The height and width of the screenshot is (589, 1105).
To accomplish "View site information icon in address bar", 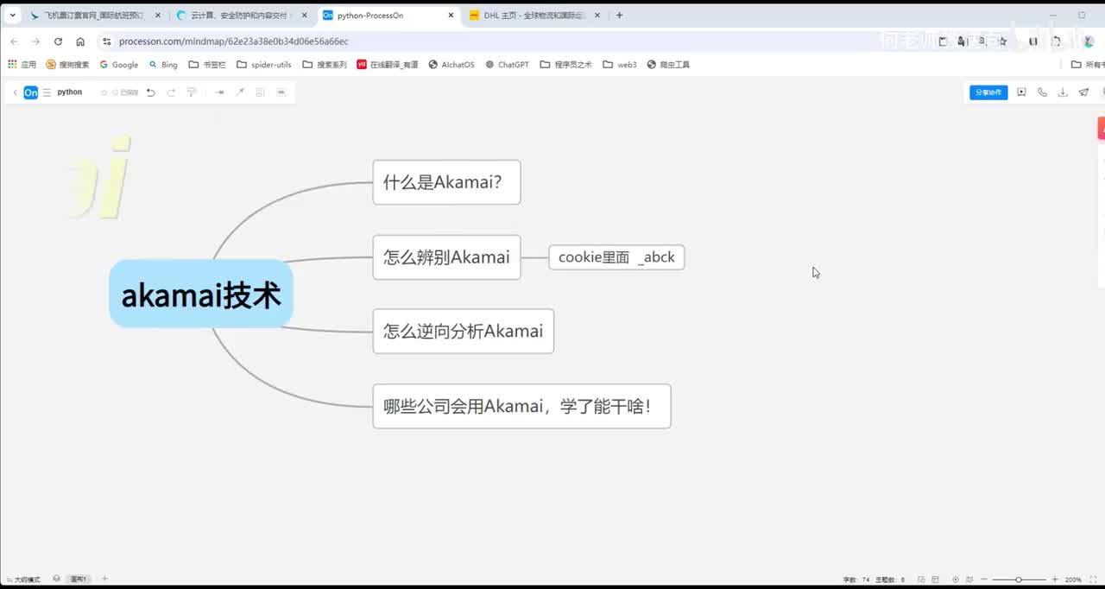I will click(x=106, y=41).
